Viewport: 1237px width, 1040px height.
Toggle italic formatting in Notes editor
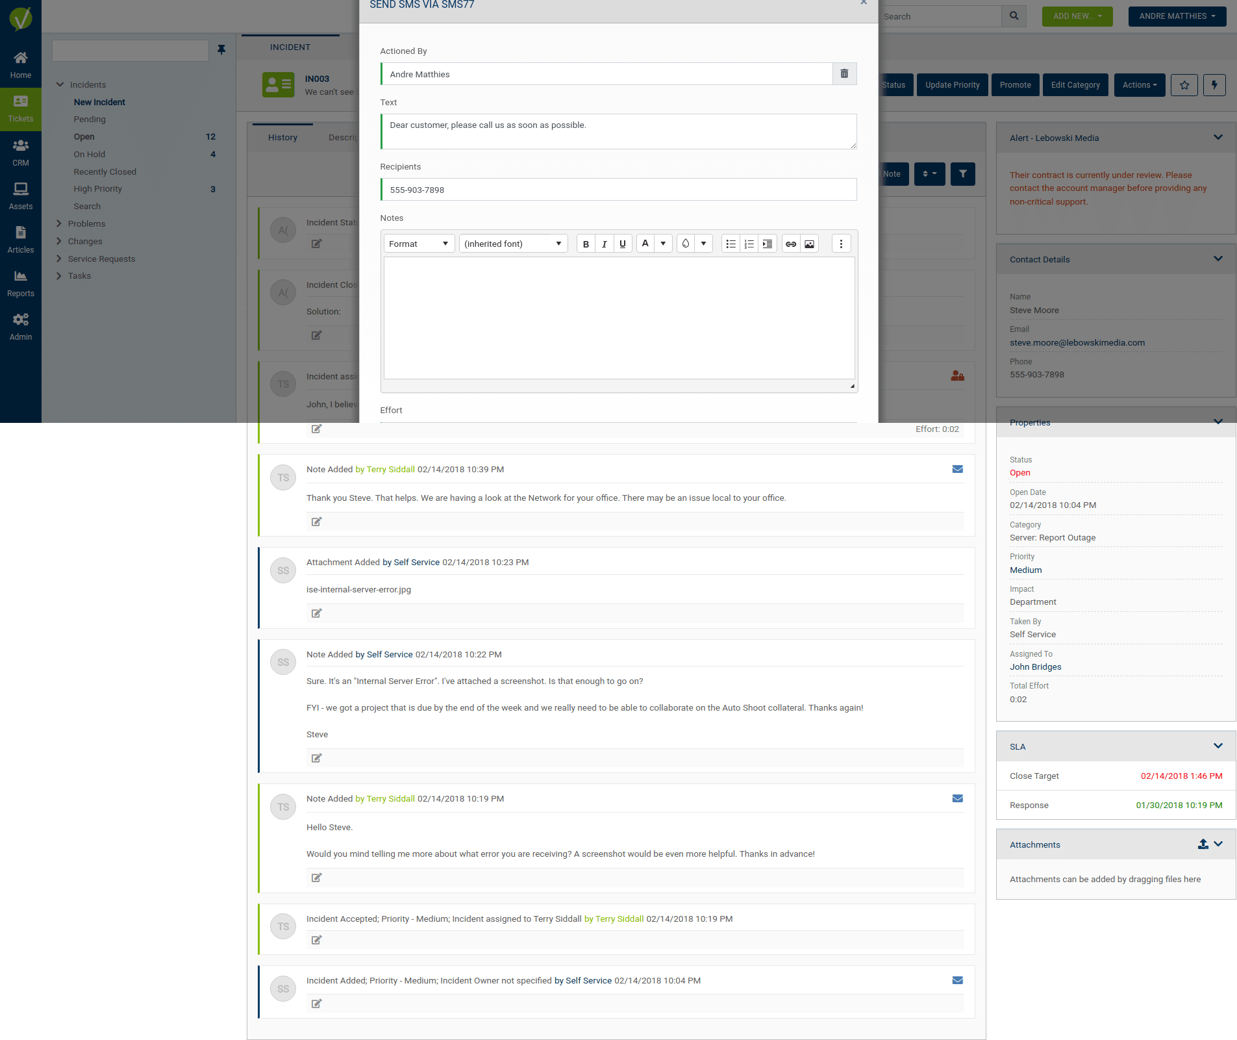pos(604,244)
